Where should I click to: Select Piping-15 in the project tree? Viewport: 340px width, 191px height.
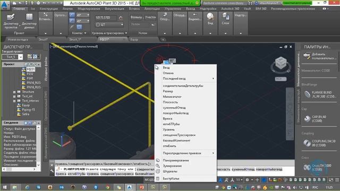[28, 110]
